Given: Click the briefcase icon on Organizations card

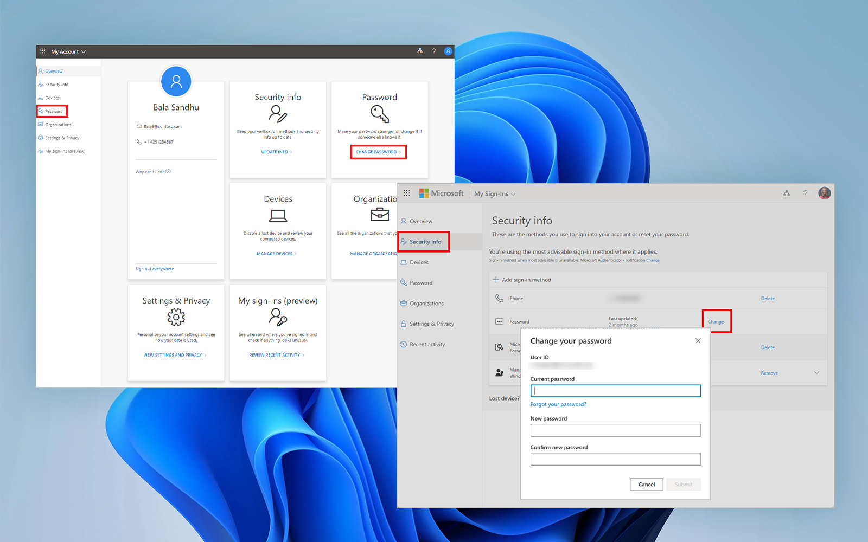Looking at the screenshot, I should [x=380, y=215].
